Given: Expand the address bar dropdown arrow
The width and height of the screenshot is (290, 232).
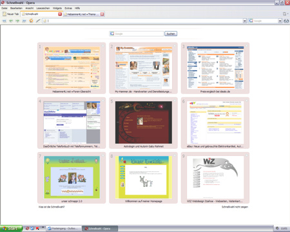Looking at the screenshot, I should [245, 21].
